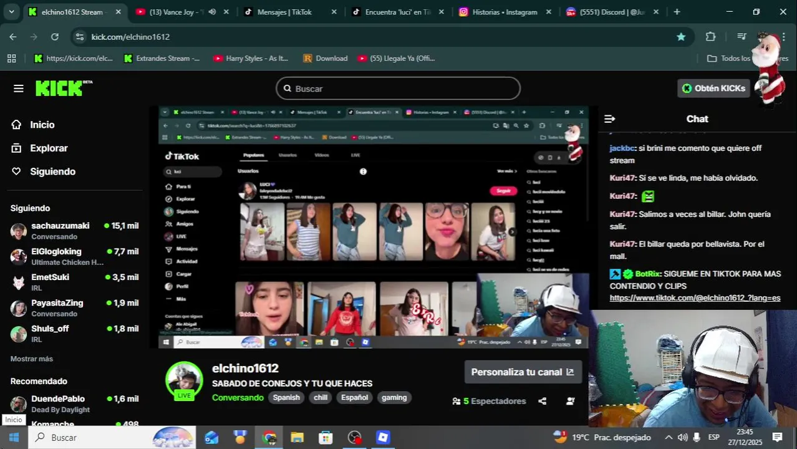Screen dimensions: 797x449
Task: Open DuendePablo in Recomendado list
Action: point(75,403)
